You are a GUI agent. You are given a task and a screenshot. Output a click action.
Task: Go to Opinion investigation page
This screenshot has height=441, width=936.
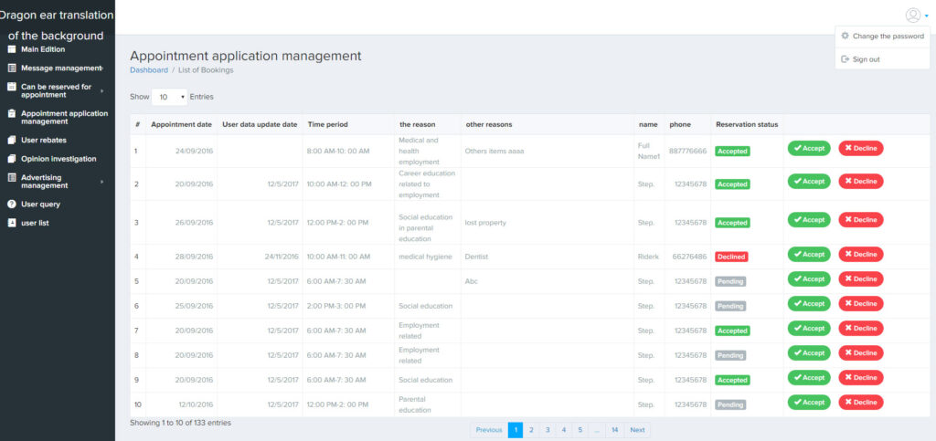pyautogui.click(x=58, y=159)
